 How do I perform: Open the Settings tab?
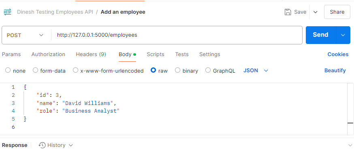pos(210,54)
